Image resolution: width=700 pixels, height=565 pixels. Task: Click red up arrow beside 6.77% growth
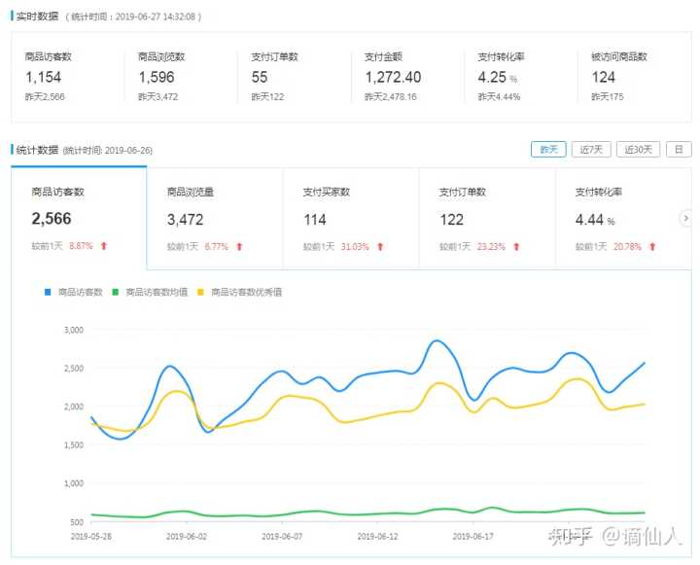tap(239, 246)
